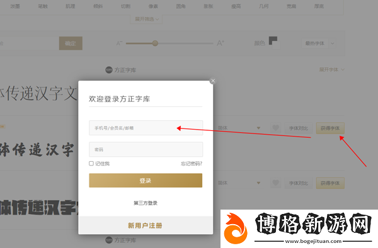The image size is (378, 248).
Task: Select the 肌理 style filter
Action: coord(71,6)
